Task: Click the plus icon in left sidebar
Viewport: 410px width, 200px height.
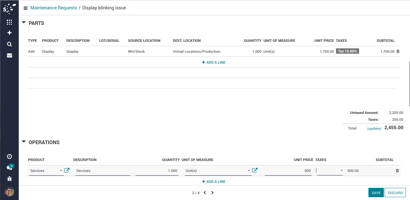Action: (x=9, y=33)
